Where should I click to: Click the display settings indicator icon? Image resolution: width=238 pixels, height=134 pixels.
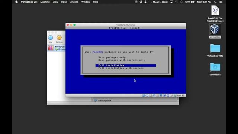point(164,95)
